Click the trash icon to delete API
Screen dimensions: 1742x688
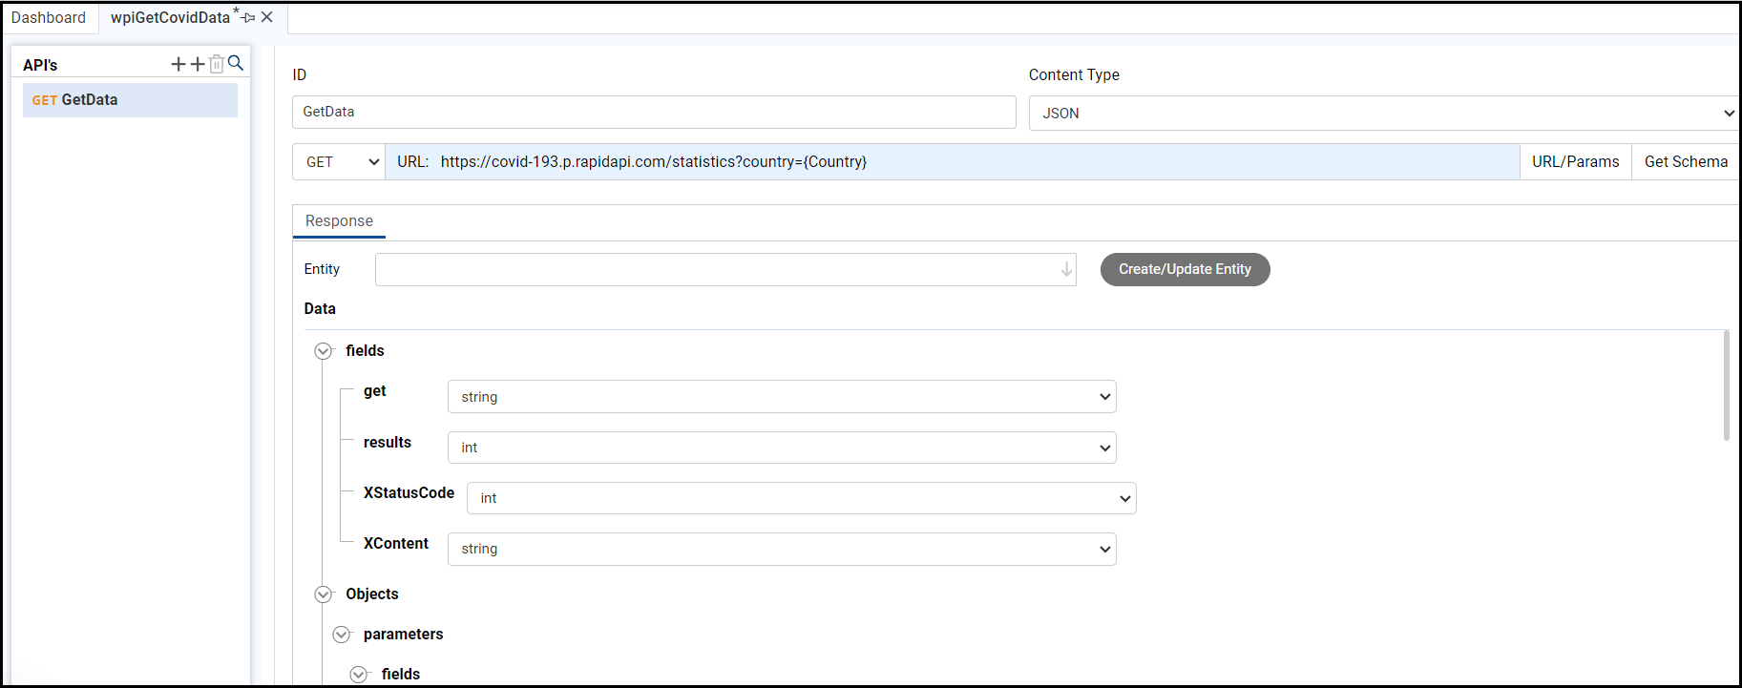point(217,64)
